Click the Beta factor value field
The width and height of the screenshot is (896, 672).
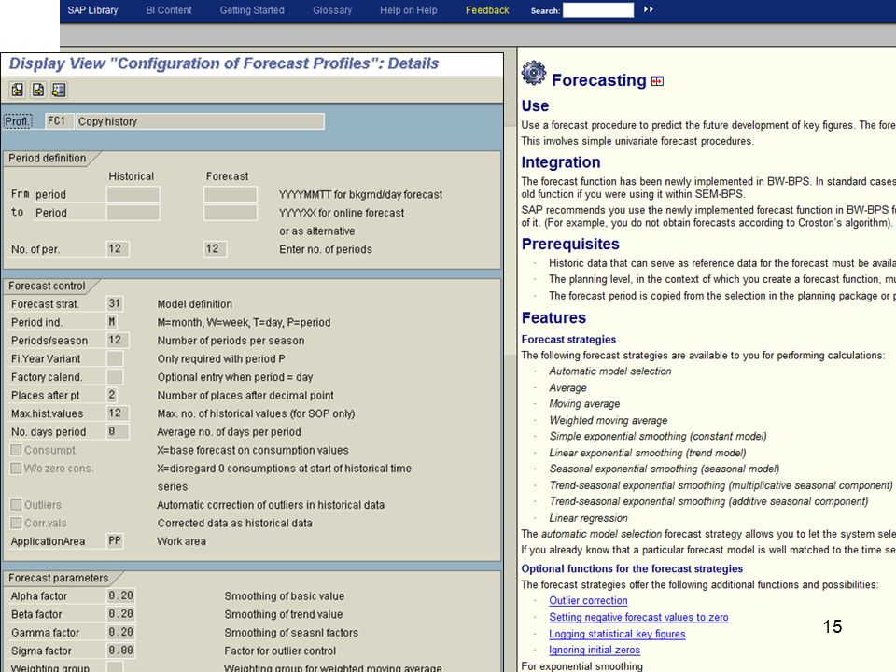click(120, 614)
